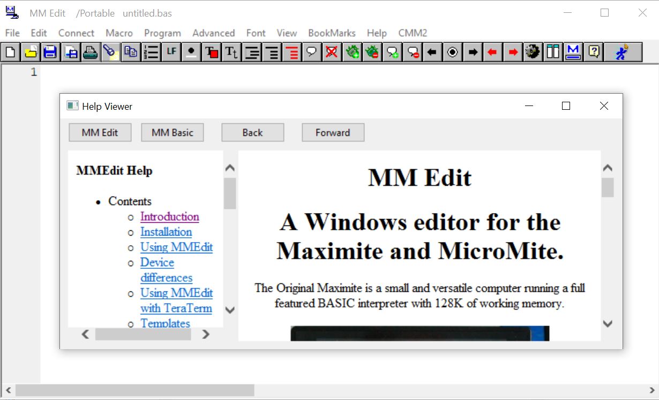The height and width of the screenshot is (400, 659).
Task: Click the contents pane scroll up arrow
Action: [x=230, y=168]
